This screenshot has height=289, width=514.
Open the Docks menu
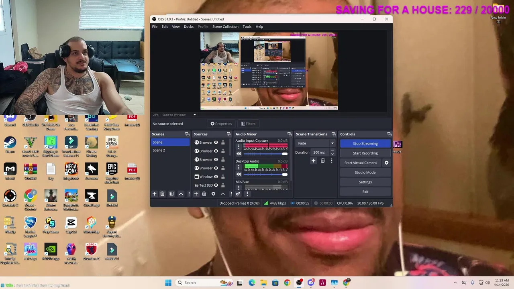[x=189, y=26]
